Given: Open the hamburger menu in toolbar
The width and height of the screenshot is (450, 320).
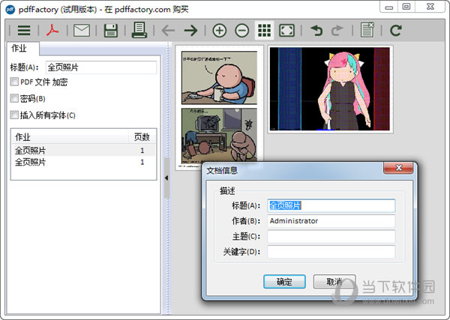Looking at the screenshot, I should click(24, 31).
